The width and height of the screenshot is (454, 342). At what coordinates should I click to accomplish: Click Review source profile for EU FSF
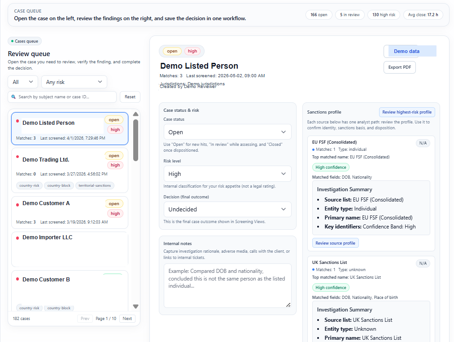tap(335, 243)
